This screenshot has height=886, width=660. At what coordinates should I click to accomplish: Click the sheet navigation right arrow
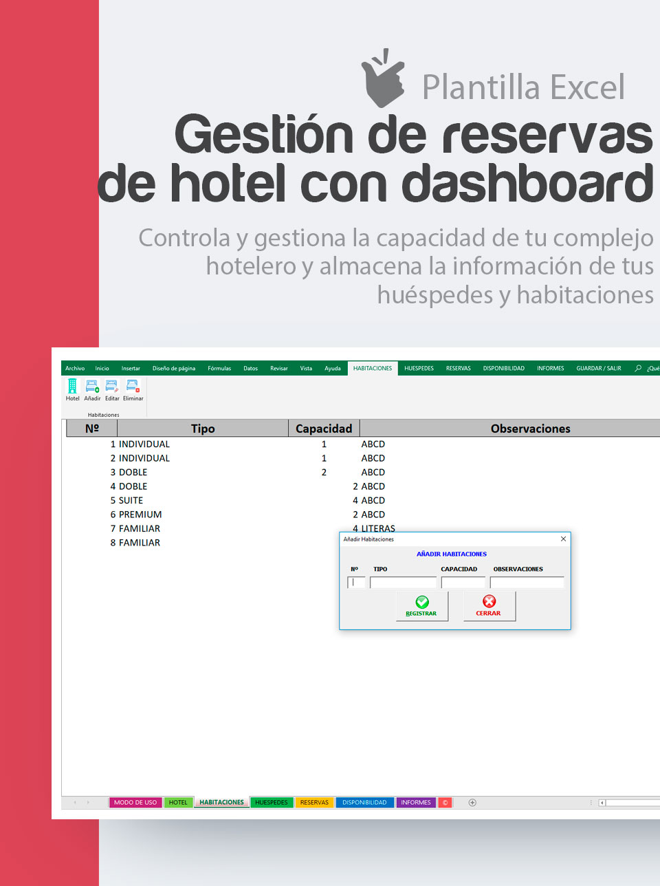click(88, 802)
